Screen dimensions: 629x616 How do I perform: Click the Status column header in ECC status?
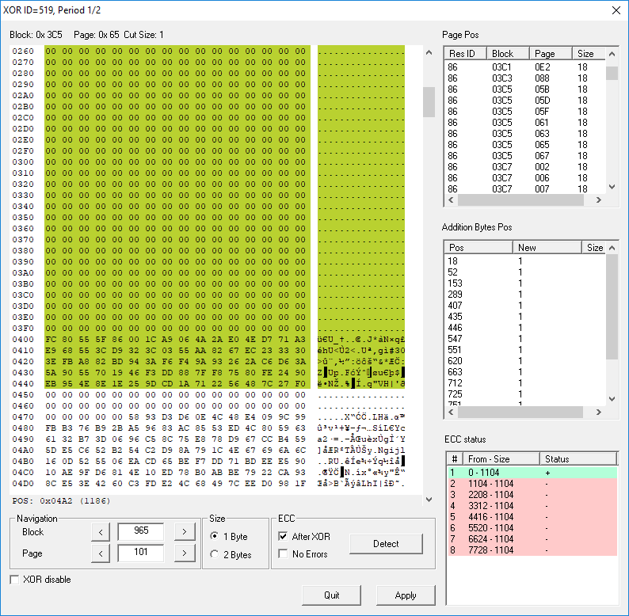coord(578,458)
